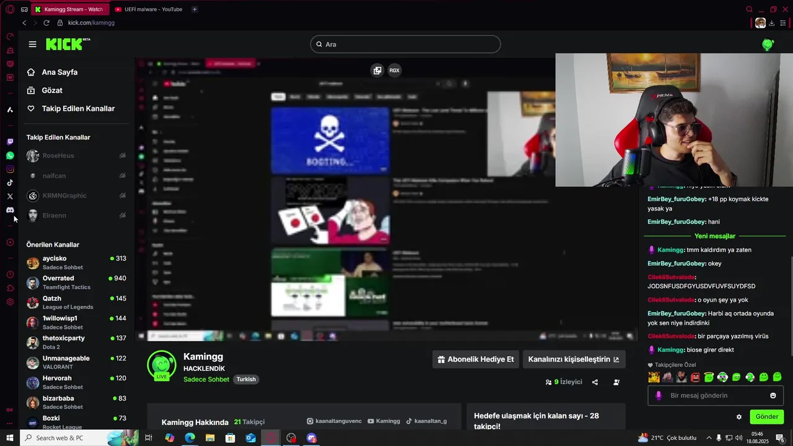Open X (Twitter) in the Opera sidebar
The height and width of the screenshot is (446, 793).
coord(10,196)
